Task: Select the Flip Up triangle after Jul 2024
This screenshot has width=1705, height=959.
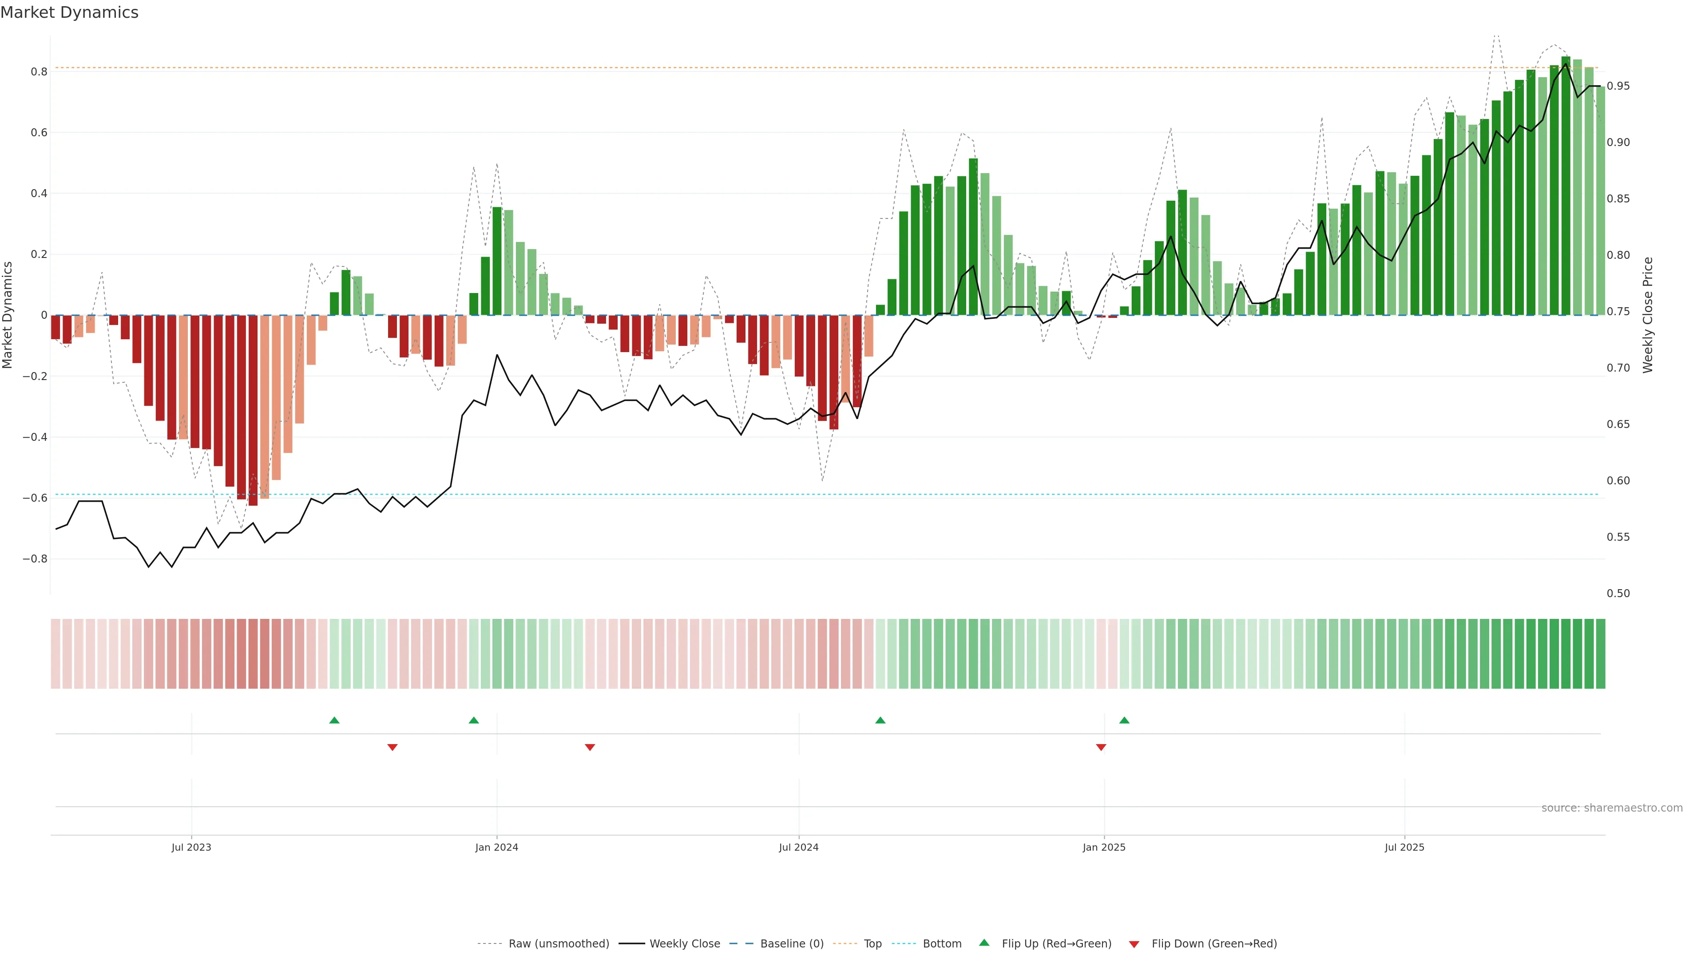Action: [880, 720]
